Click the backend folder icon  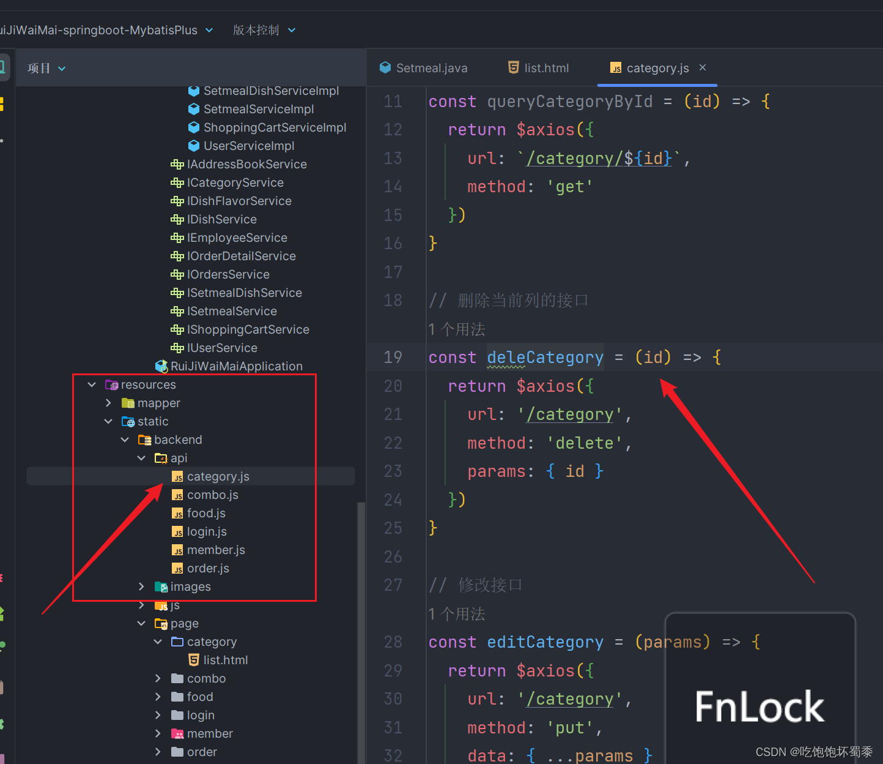pyautogui.click(x=144, y=440)
